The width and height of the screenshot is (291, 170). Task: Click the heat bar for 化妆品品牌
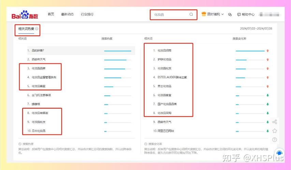click(118, 69)
